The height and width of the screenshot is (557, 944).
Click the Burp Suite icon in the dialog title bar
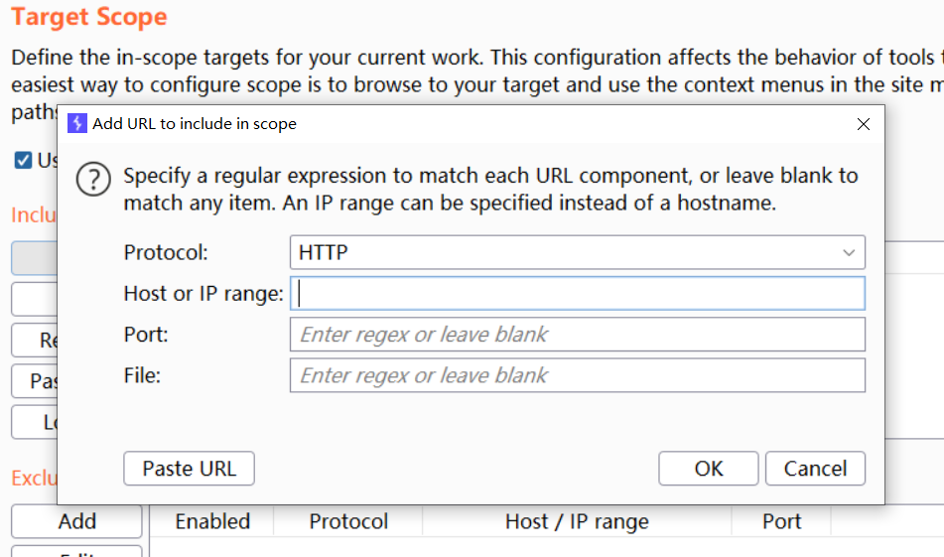(77, 124)
